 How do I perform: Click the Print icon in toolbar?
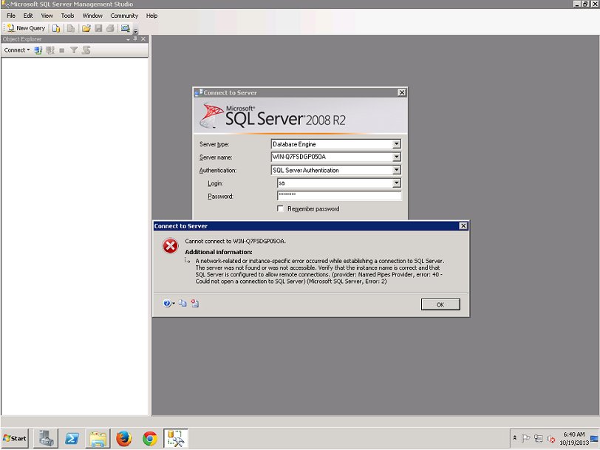click(x=110, y=28)
